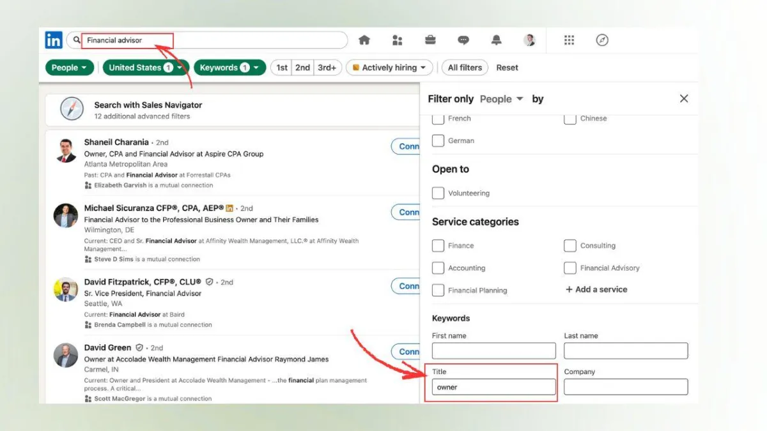Screen dimensions: 767x431
Task: Click the Sales Navigator compass in results
Action: point(72,109)
